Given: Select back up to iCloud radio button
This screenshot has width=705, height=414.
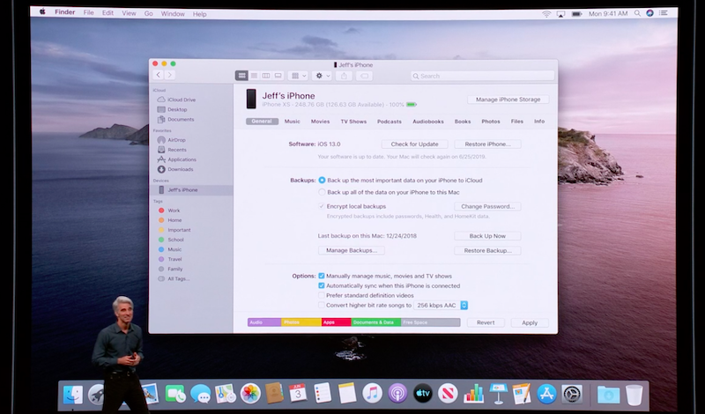Looking at the screenshot, I should (322, 180).
